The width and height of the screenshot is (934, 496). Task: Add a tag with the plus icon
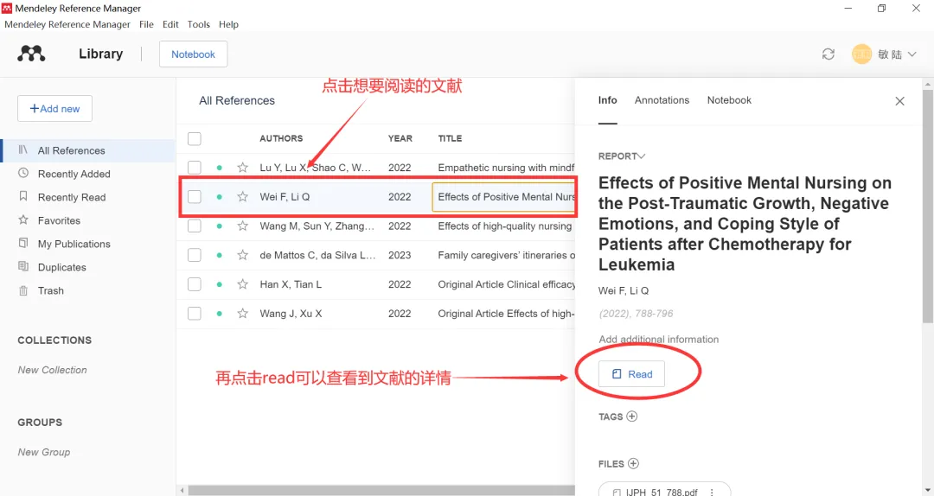click(632, 417)
